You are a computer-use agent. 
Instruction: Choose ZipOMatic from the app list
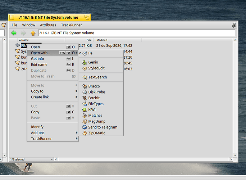[101, 133]
